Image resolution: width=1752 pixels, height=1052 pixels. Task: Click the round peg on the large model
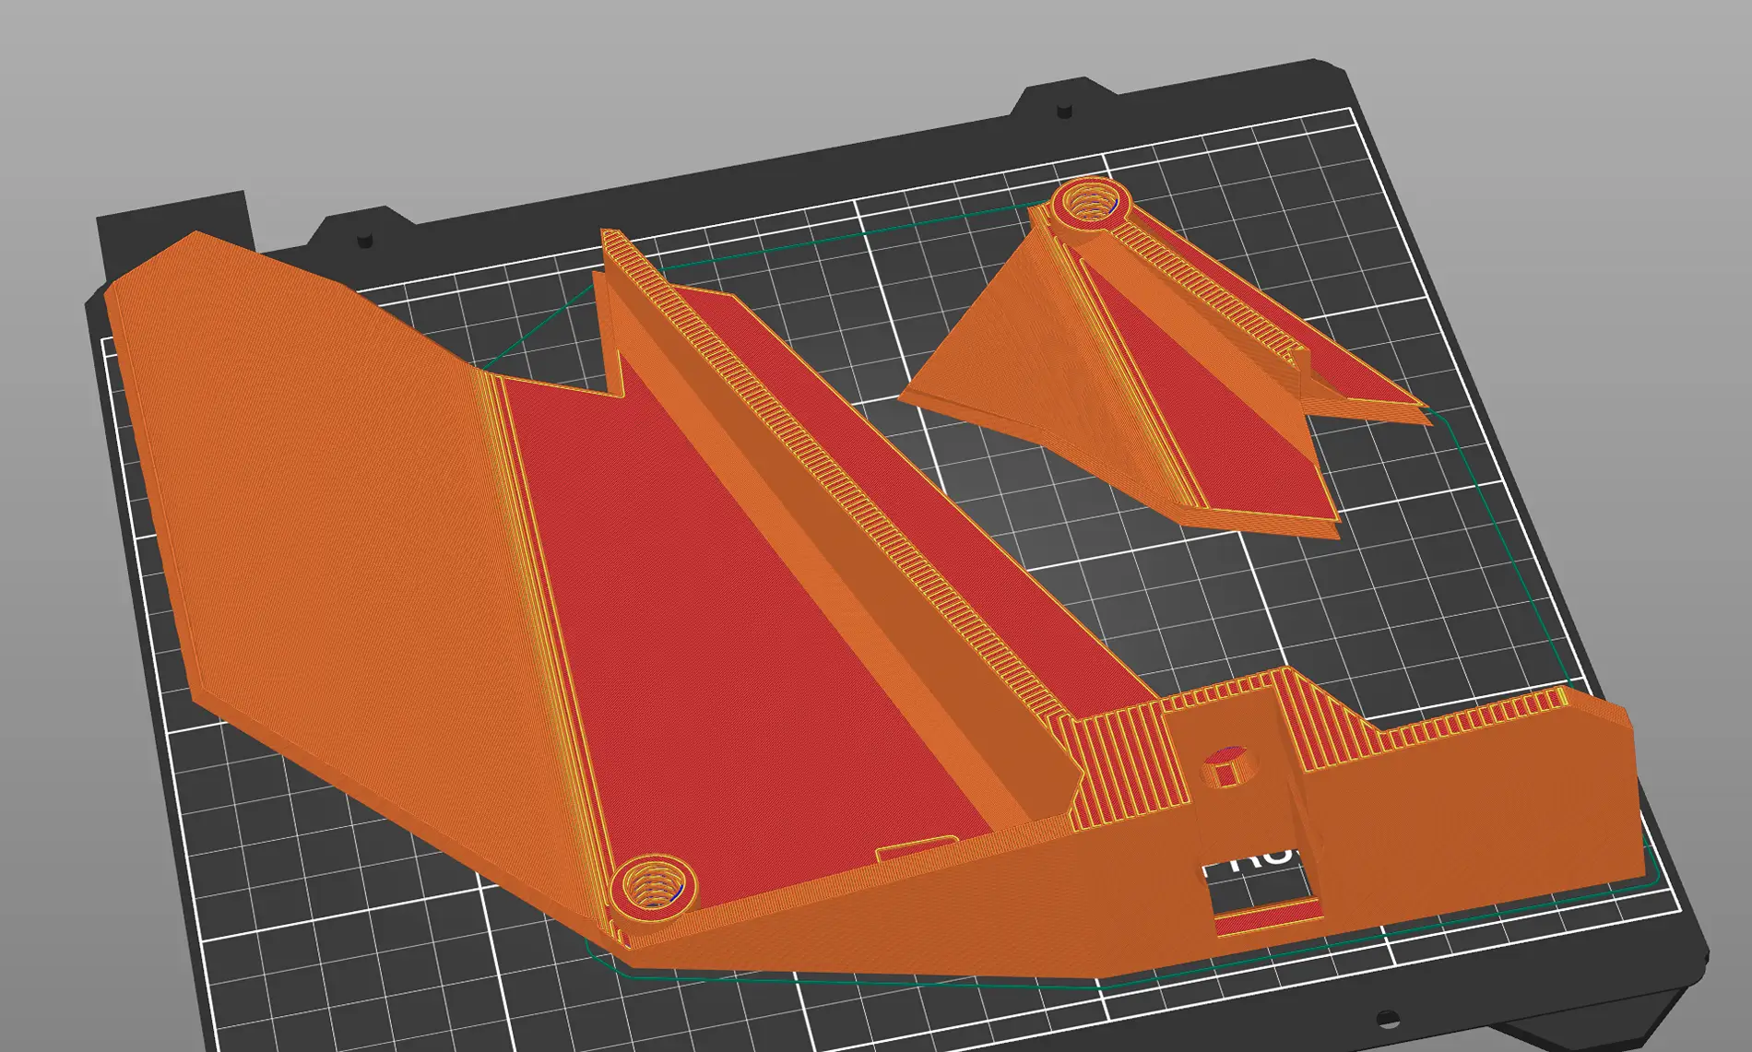coord(1229,767)
